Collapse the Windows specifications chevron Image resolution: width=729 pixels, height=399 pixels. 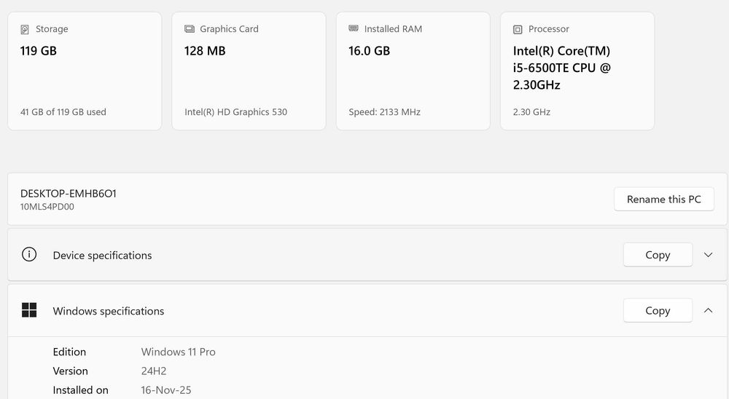[708, 311]
